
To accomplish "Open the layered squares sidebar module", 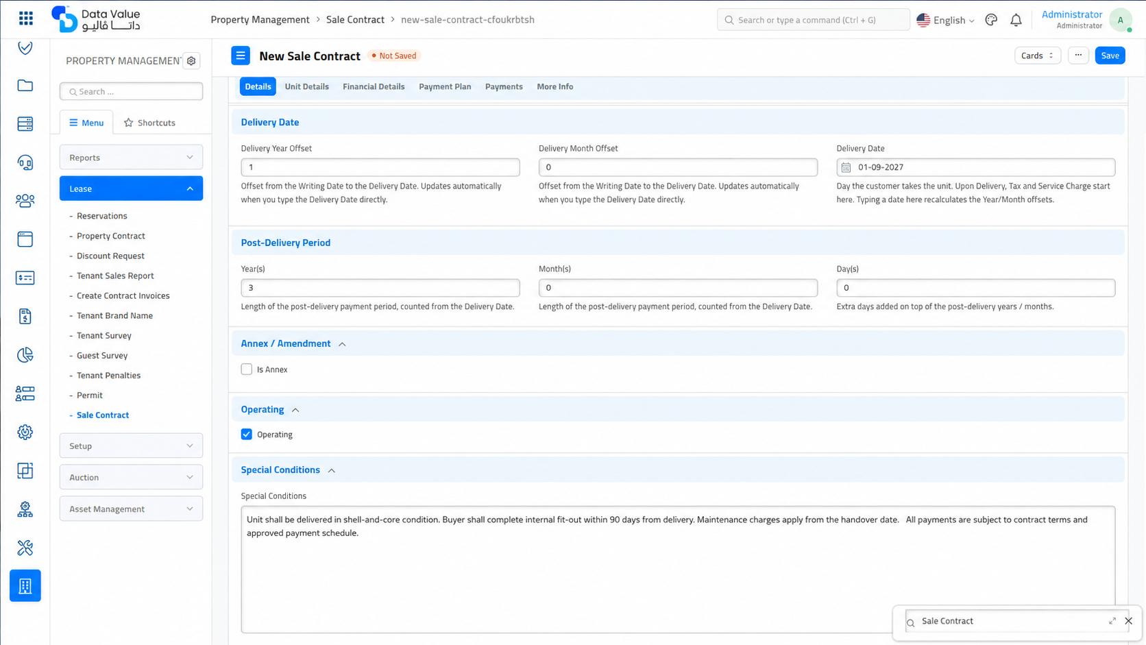I will click(25, 471).
